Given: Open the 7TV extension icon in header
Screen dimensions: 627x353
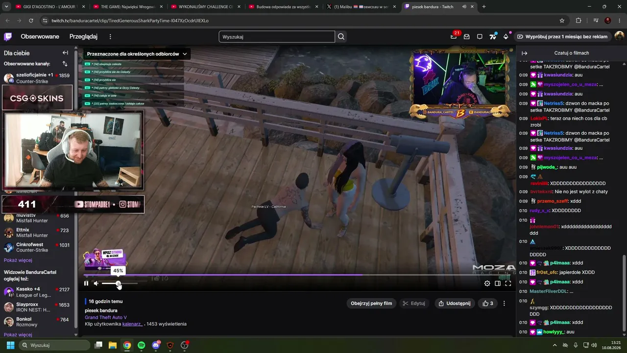Looking at the screenshot, I should (x=493, y=37).
